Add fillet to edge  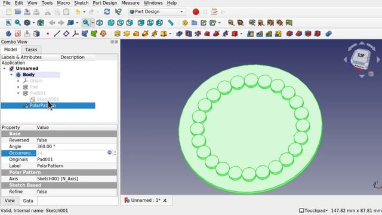[289, 33]
